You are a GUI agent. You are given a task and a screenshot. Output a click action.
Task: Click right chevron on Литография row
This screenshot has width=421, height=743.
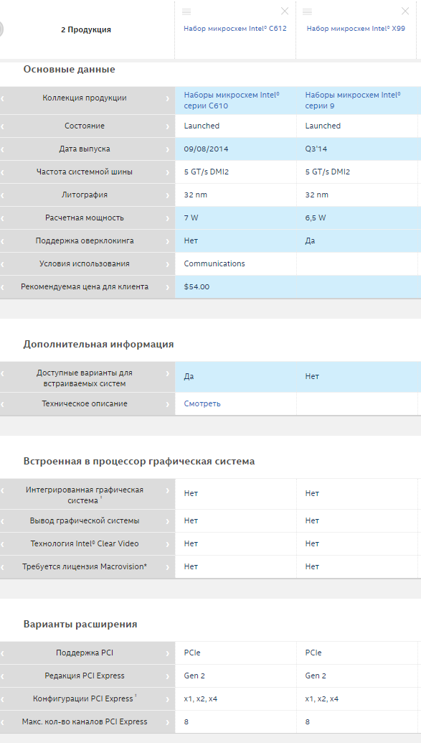tap(168, 195)
